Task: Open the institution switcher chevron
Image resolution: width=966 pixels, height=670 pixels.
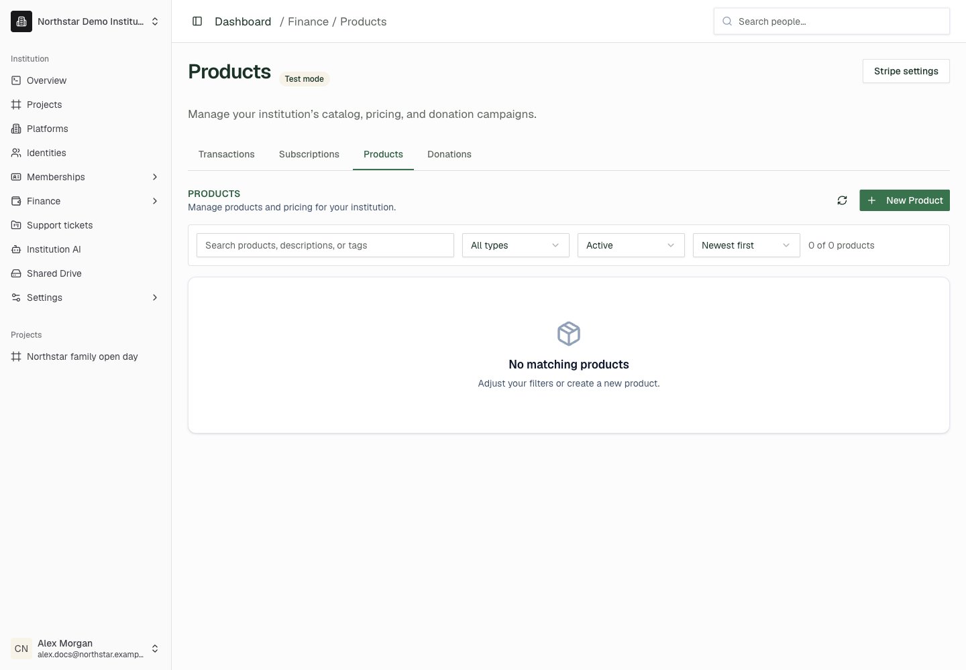Action: click(155, 21)
